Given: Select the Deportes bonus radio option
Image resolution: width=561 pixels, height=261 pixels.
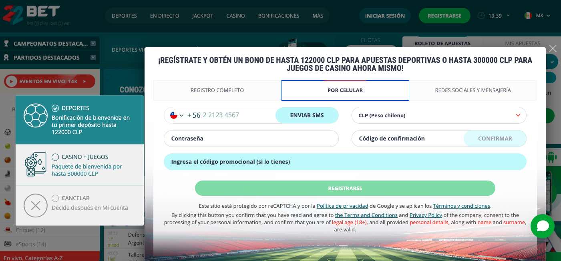Looking at the screenshot, I should point(55,108).
